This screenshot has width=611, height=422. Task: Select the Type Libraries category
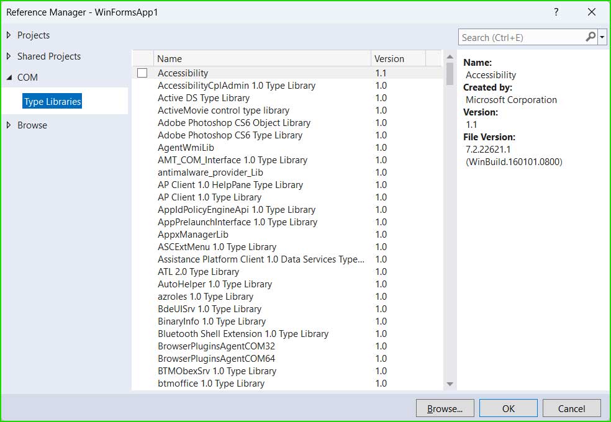click(x=52, y=101)
